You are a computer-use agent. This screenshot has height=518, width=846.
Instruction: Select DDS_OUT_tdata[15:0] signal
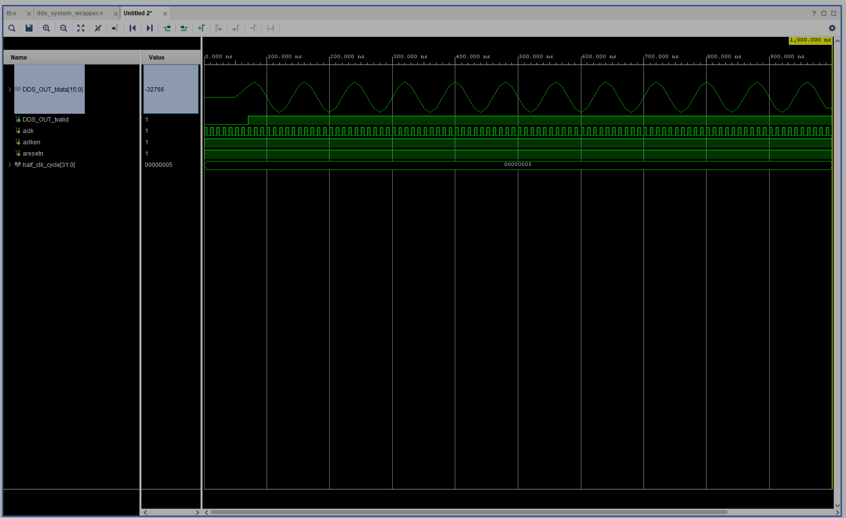click(x=52, y=90)
